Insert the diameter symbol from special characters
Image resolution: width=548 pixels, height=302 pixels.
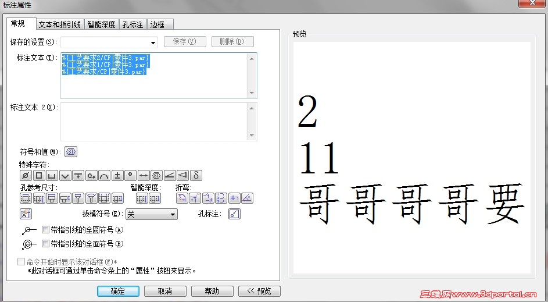(26, 175)
